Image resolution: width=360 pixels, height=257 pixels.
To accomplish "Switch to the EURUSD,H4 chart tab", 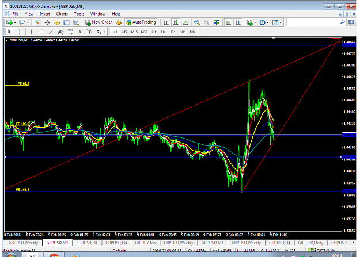I will [x=87, y=243].
